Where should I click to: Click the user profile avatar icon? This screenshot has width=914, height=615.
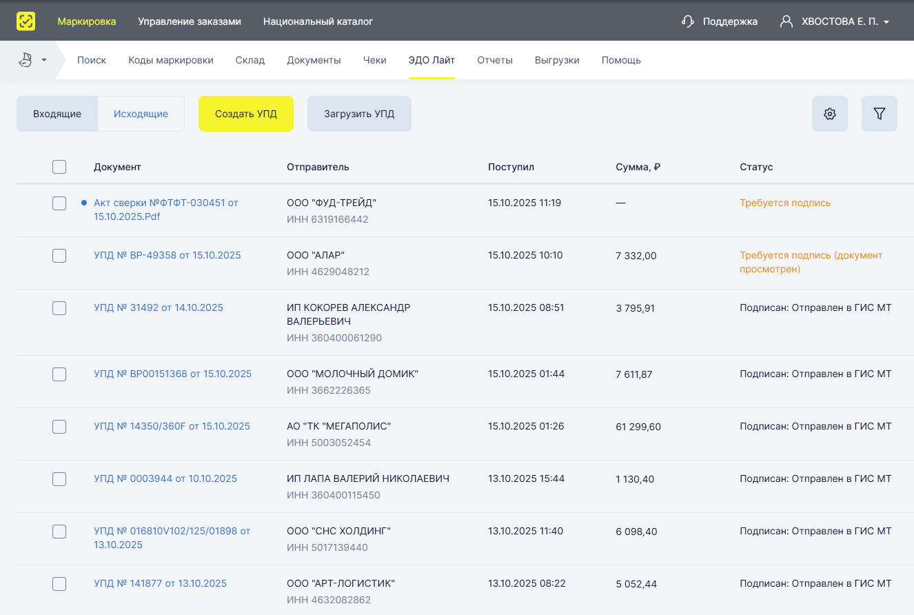pos(786,21)
